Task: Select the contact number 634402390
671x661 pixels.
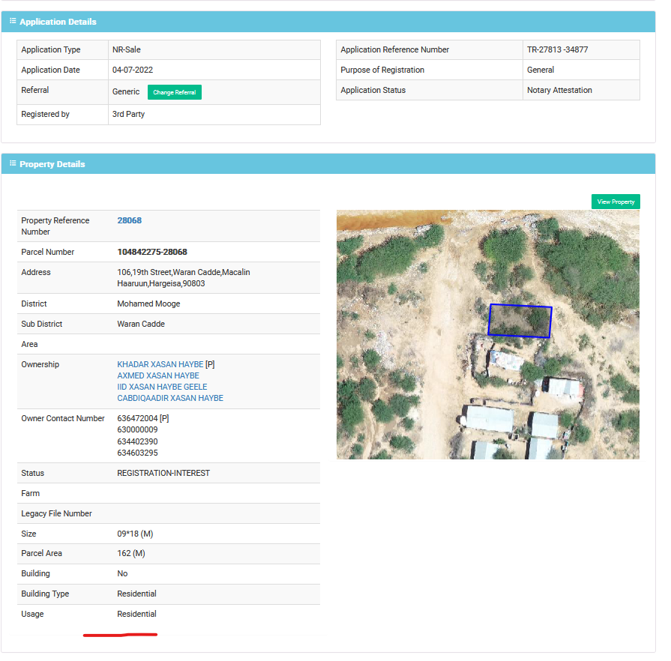Action: [137, 441]
